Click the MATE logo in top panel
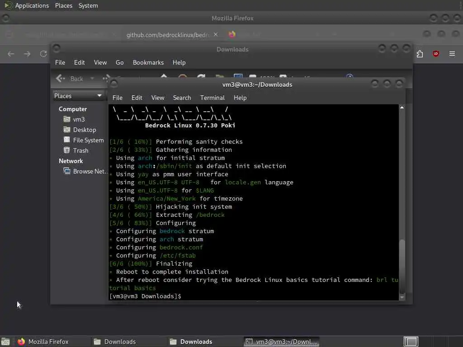Screen dimensions: 463x347 point(8,5)
